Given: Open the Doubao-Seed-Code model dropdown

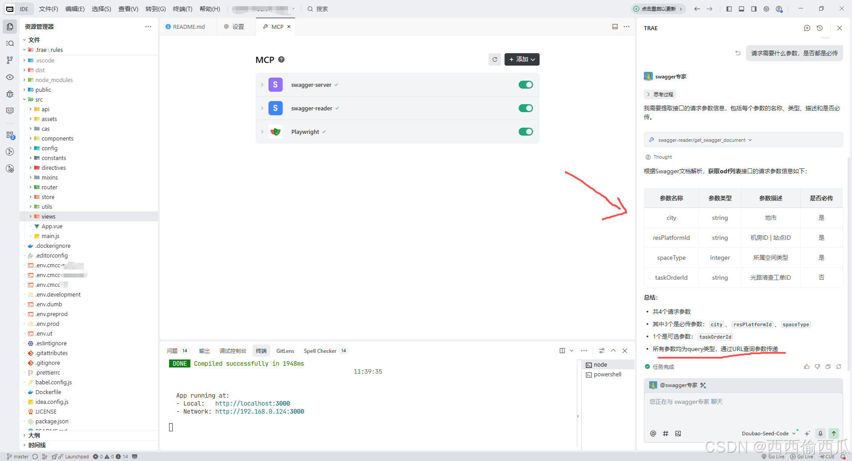Looking at the screenshot, I should [768, 434].
